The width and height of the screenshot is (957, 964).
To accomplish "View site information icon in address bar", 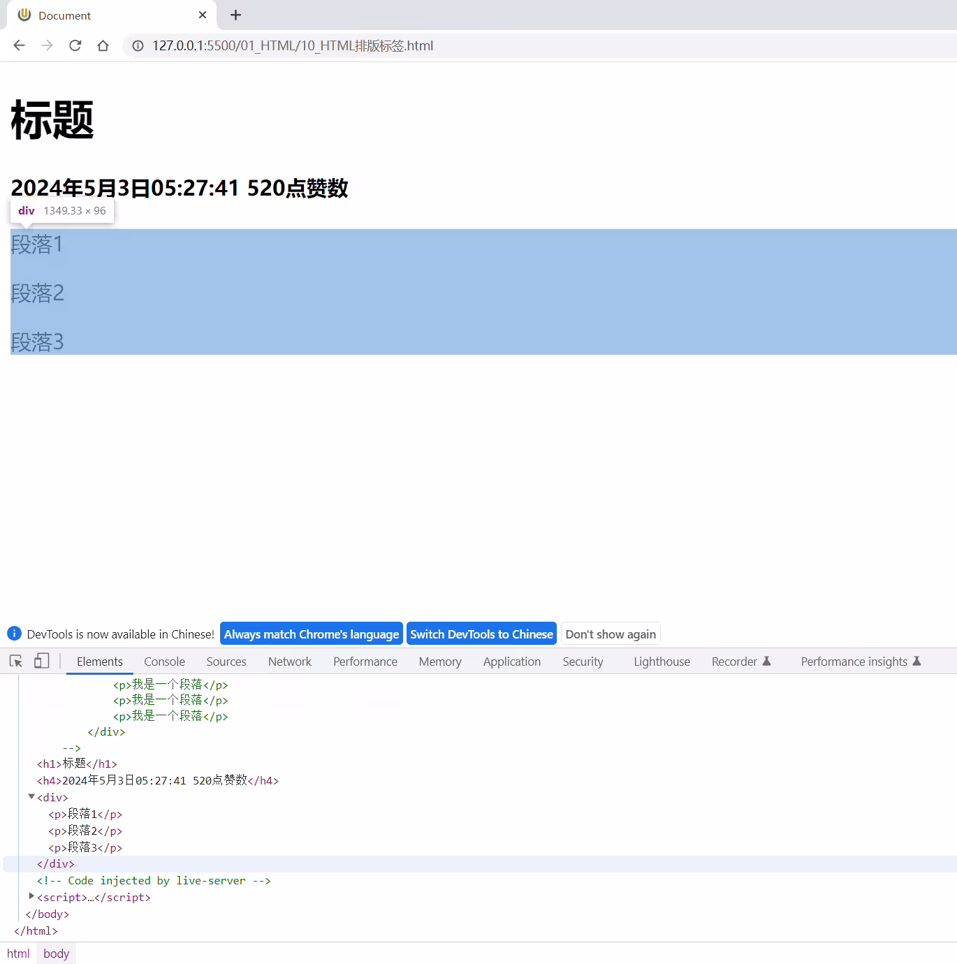I will tap(138, 45).
